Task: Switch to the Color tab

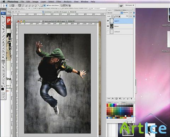Action: coord(109,102)
